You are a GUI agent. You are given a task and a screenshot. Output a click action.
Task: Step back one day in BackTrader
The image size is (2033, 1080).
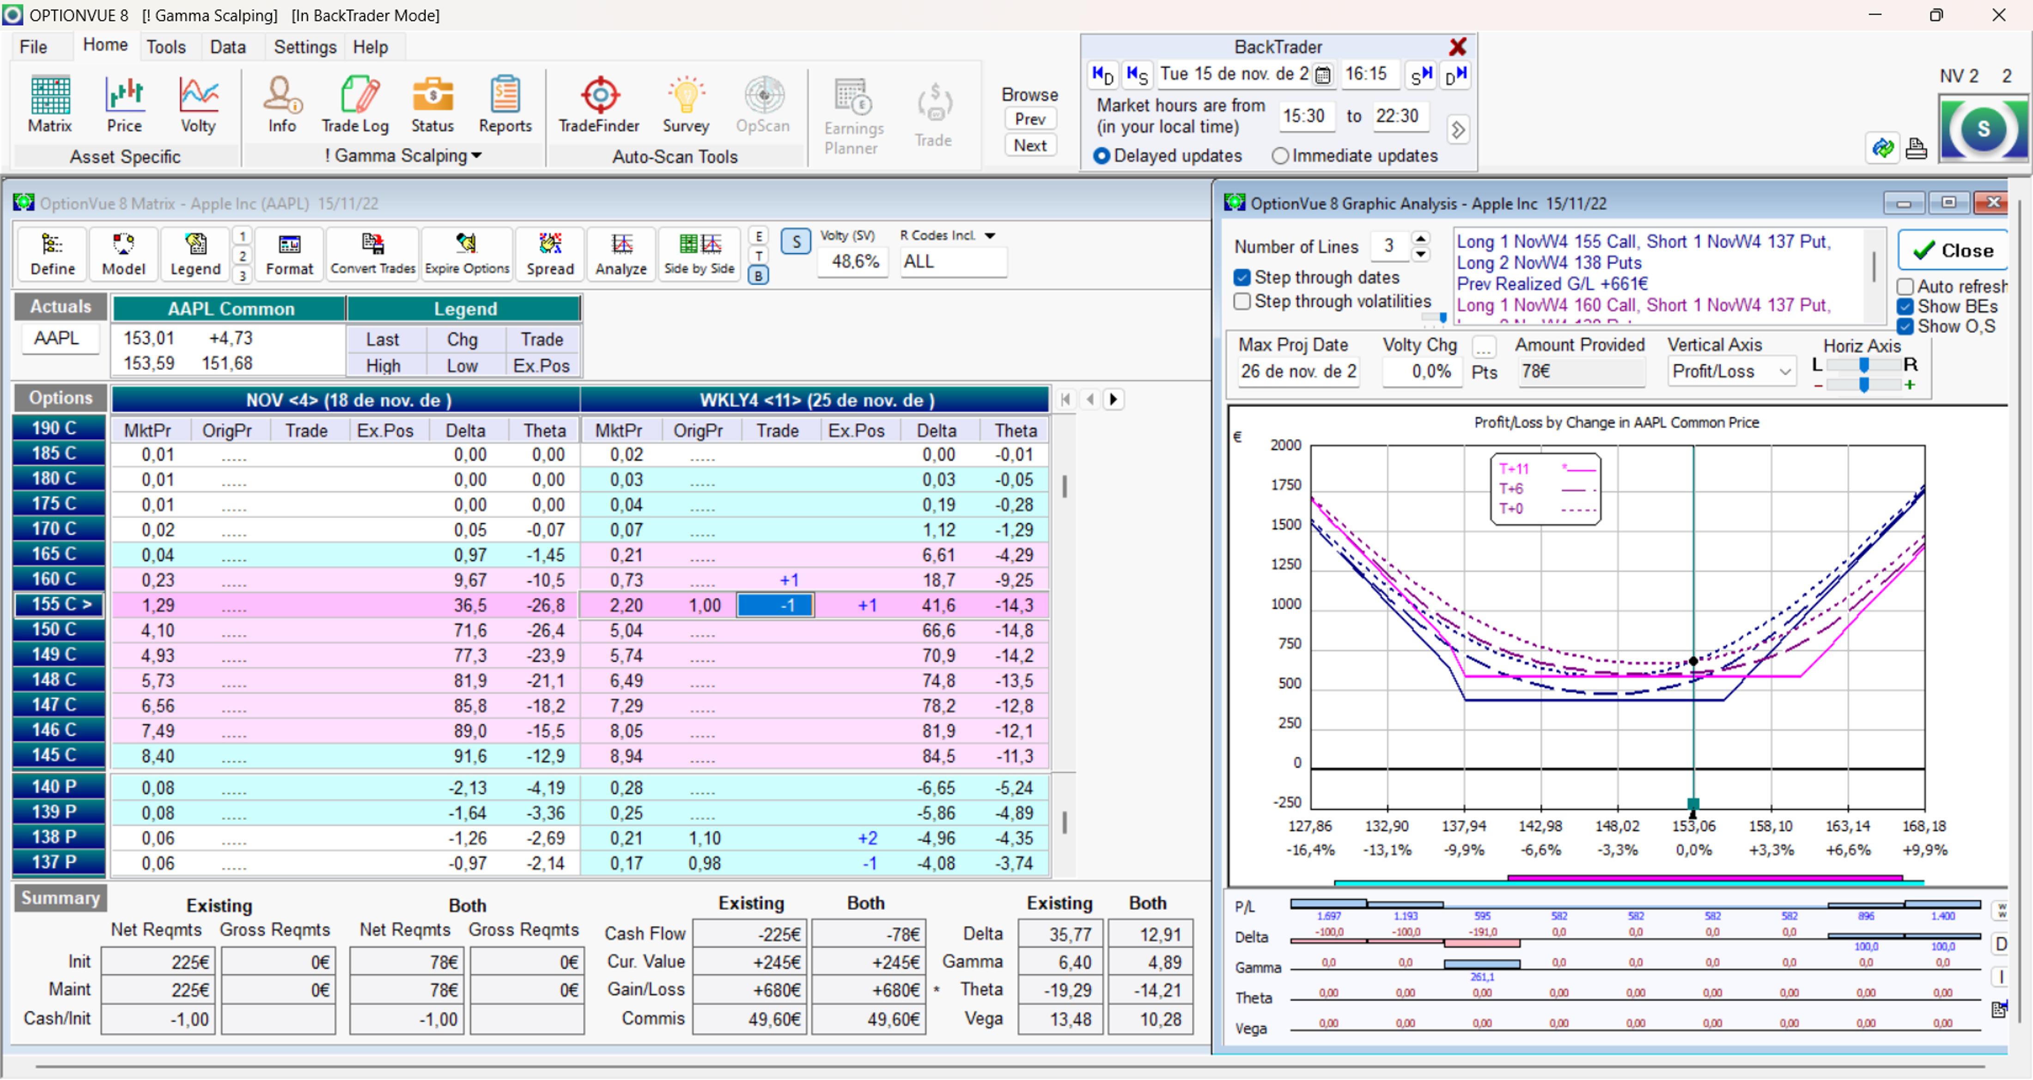1102,75
